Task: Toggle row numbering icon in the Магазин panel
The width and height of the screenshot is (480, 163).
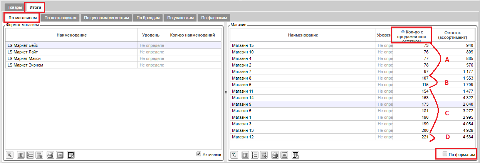Action: 255,155
